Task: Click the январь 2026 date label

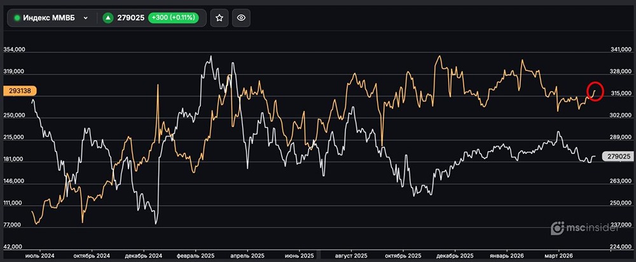Action: click(x=507, y=256)
